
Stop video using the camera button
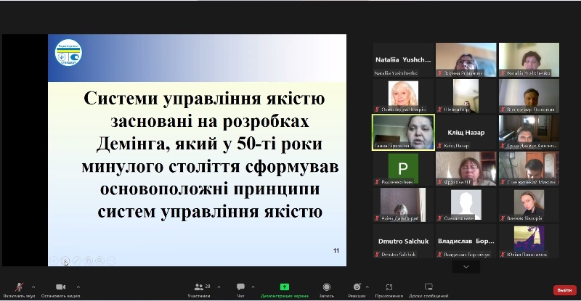coord(60,289)
